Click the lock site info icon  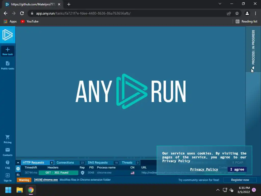32,13
